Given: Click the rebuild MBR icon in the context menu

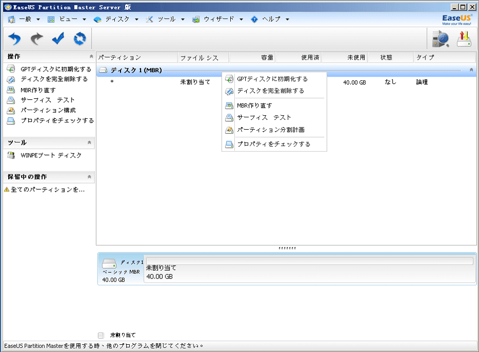Looking at the screenshot, I should [229, 105].
